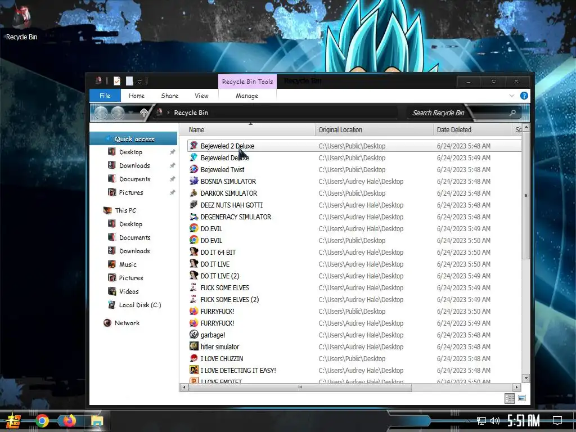The width and height of the screenshot is (576, 432).
Task: Click the Bejeweled Twist file icon
Action: point(194,169)
